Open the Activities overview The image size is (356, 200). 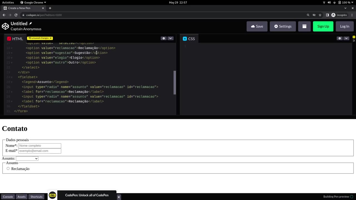pyautogui.click(x=8, y=2)
